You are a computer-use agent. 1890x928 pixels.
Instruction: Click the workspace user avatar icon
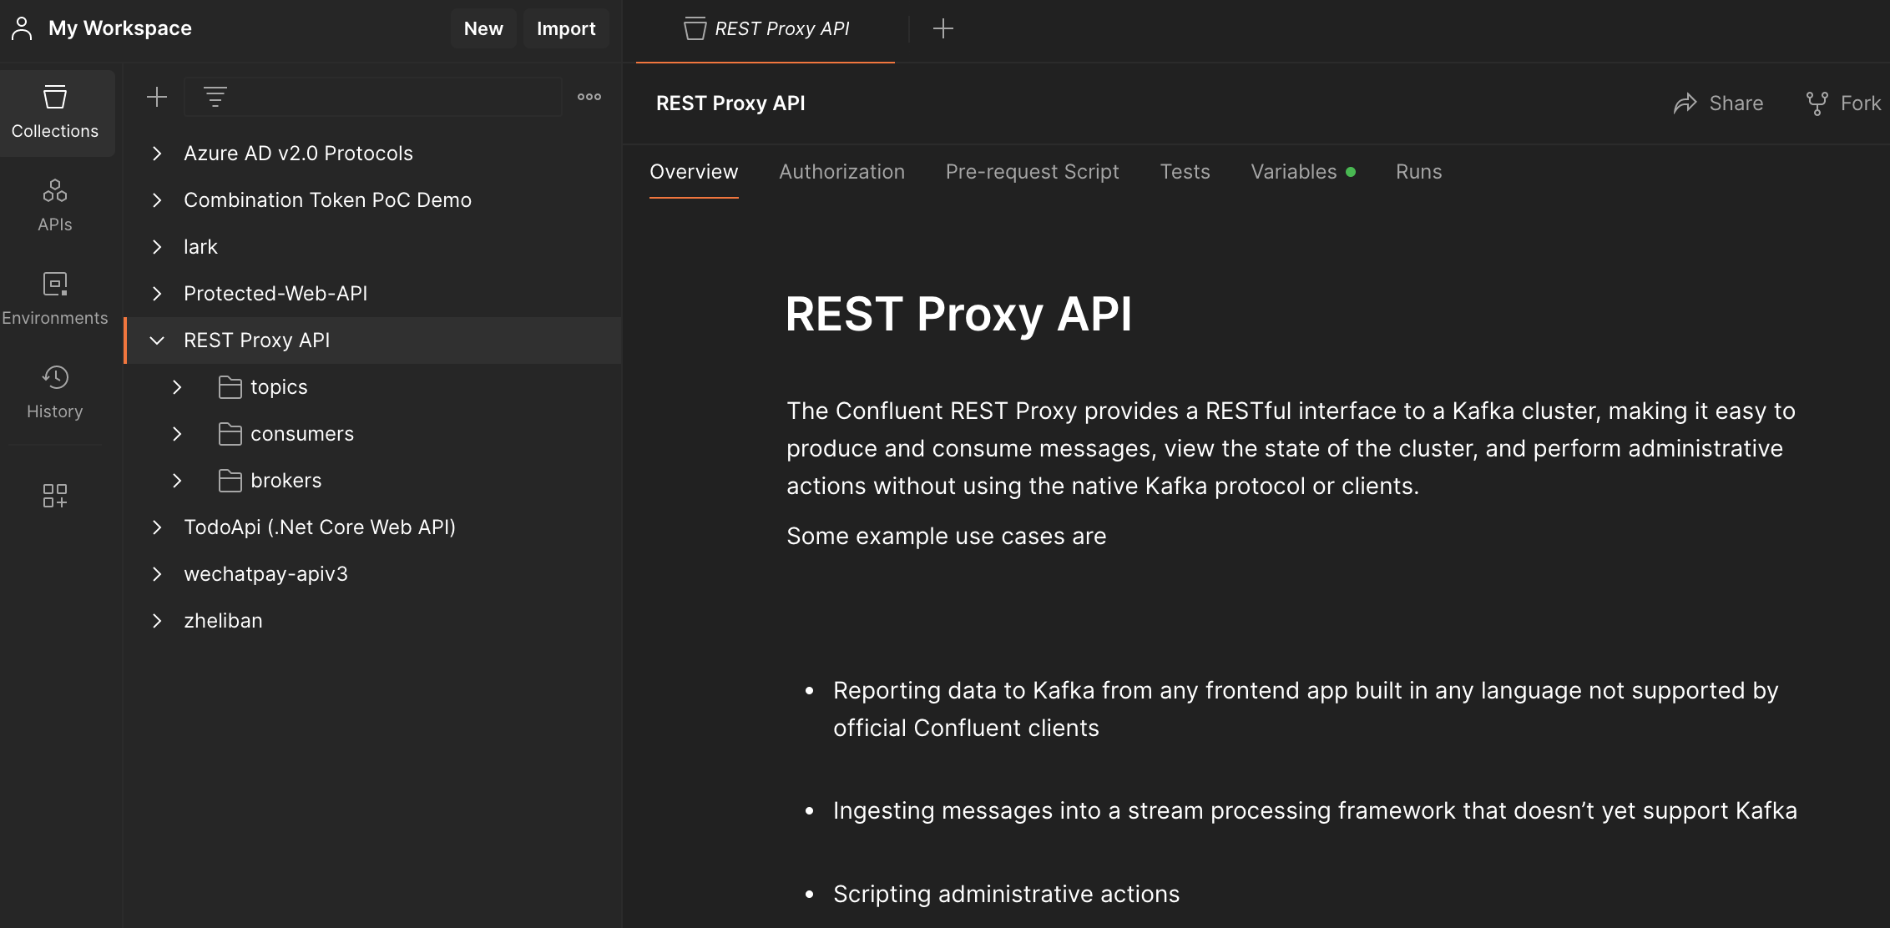tap(22, 28)
